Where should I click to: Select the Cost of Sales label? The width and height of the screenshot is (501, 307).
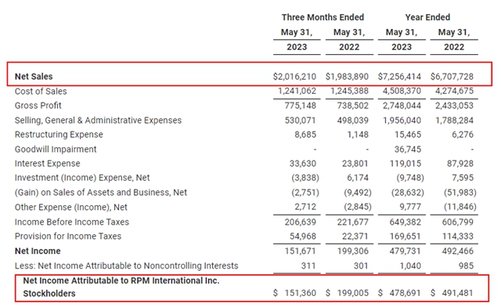pos(41,92)
